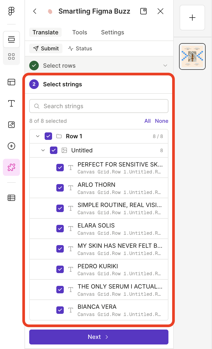Click the circled plus insert icon
The height and width of the screenshot is (349, 212).
11,146
